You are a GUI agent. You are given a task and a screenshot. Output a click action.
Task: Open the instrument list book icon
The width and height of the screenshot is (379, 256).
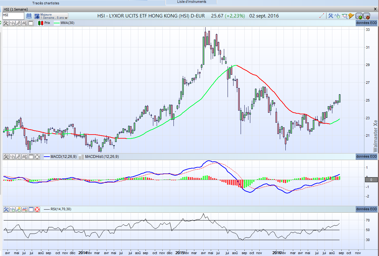click(29, 16)
